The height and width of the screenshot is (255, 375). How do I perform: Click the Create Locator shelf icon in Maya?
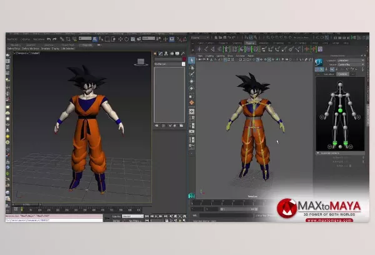click(x=199, y=49)
